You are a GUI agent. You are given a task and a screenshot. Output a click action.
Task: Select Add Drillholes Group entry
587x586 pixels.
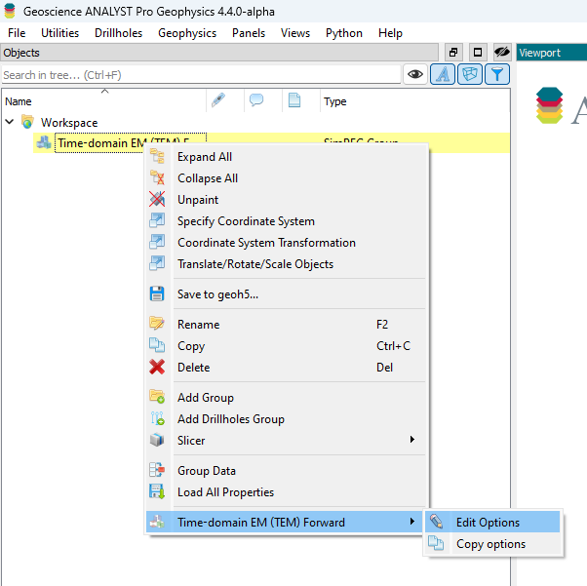[x=287, y=418]
